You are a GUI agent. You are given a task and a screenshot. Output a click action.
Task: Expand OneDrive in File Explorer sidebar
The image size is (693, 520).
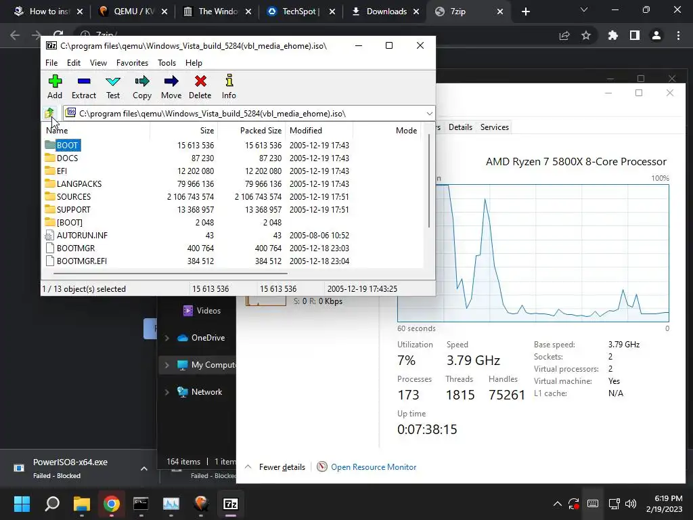coord(167,338)
